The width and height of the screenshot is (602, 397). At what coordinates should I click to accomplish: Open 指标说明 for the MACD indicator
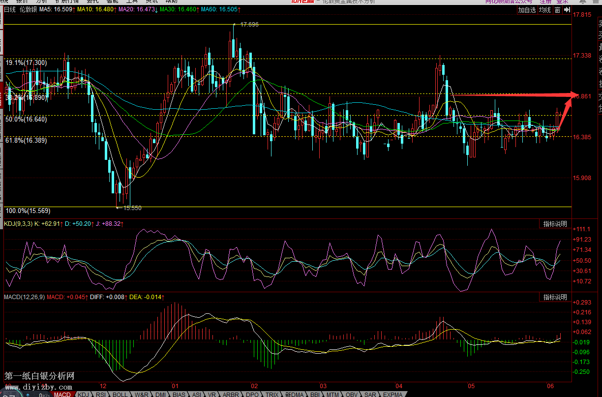[x=555, y=297]
